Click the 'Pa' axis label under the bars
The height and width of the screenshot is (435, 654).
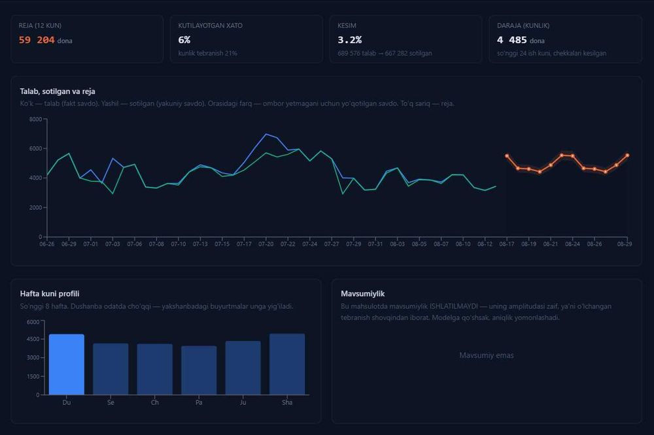[x=199, y=402]
